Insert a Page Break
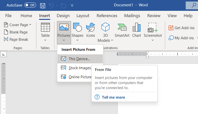 pos(16,40)
